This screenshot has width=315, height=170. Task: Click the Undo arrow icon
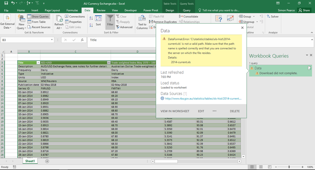pos(13,3)
